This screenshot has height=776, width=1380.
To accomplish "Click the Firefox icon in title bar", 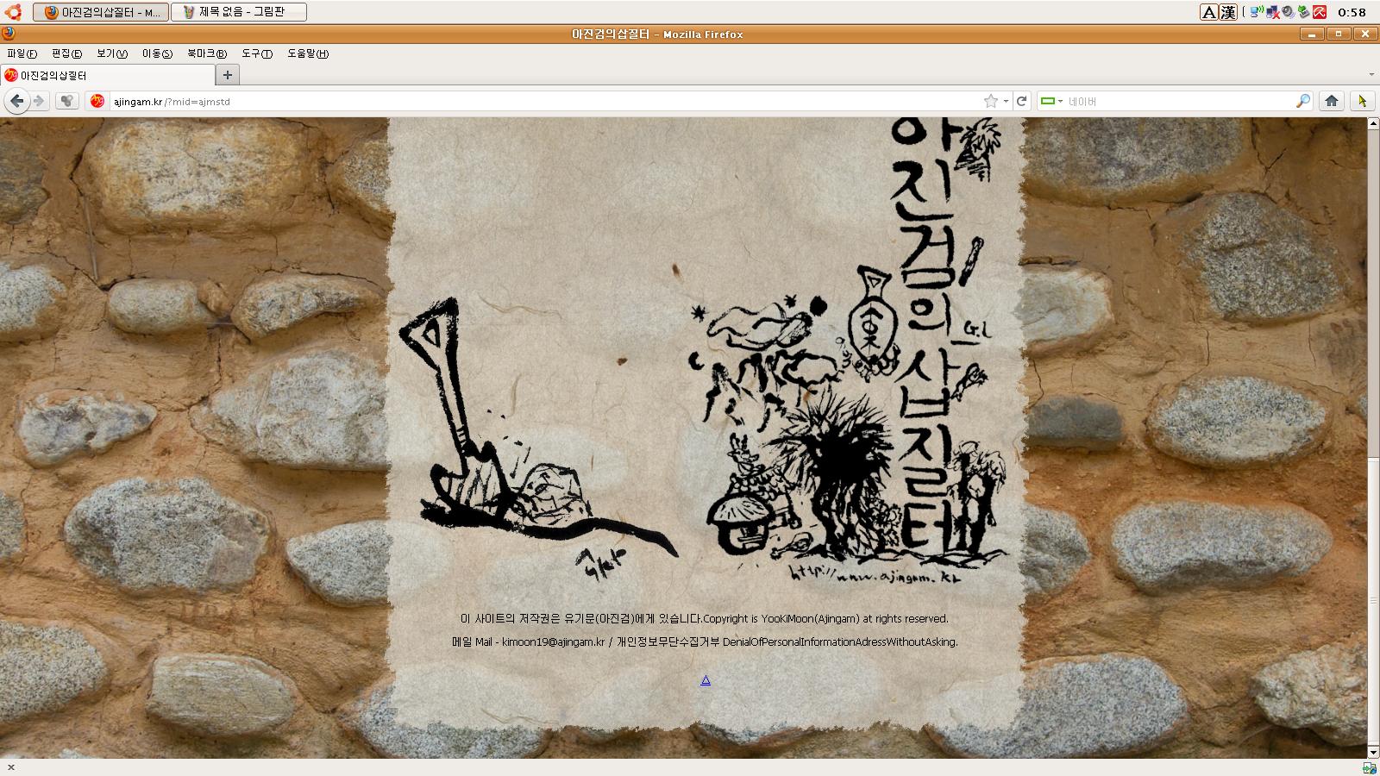I will click(9, 34).
